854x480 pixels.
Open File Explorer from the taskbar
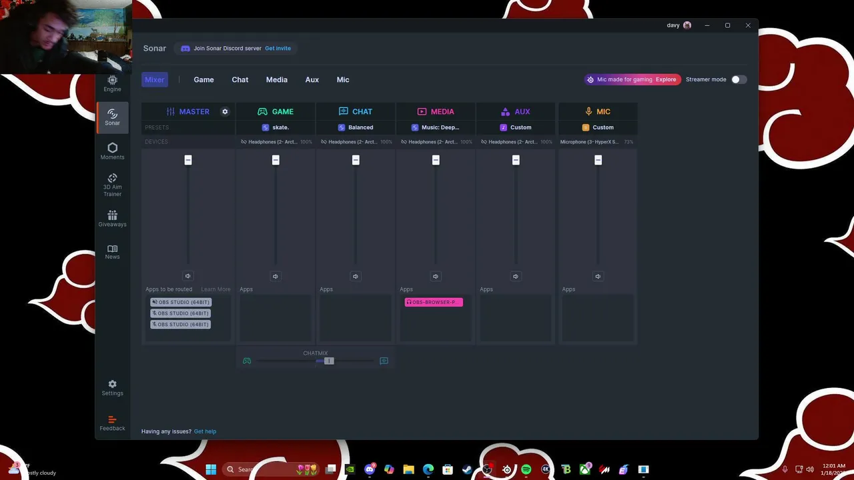408,469
